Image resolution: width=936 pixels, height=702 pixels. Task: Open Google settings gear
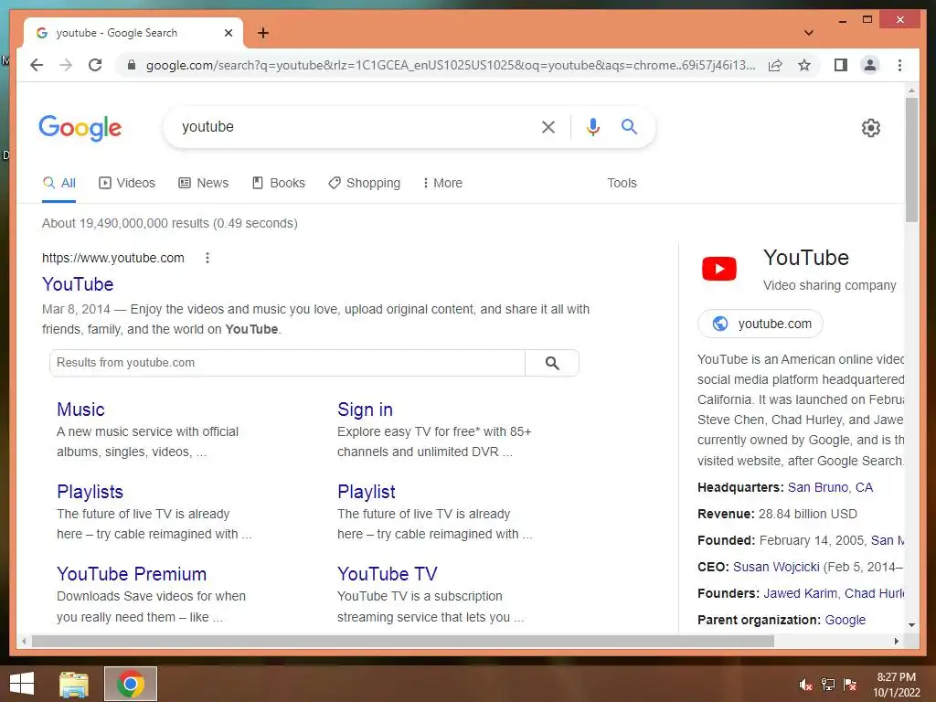(871, 128)
